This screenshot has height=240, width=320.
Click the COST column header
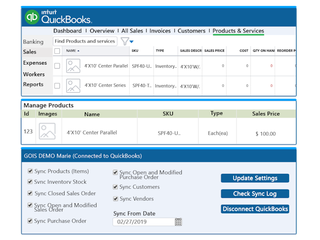pos(244,51)
